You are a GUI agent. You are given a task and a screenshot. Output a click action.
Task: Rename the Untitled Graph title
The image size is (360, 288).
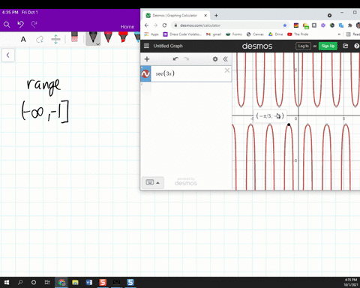pyautogui.click(x=168, y=46)
